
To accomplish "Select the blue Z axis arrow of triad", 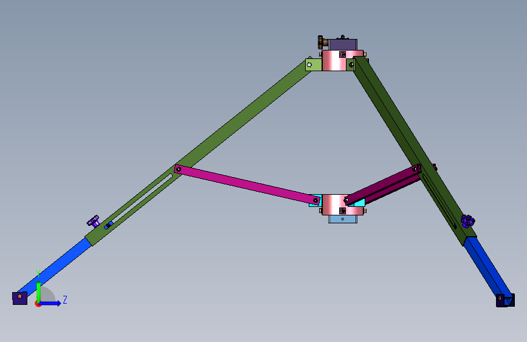I will [x=50, y=303].
